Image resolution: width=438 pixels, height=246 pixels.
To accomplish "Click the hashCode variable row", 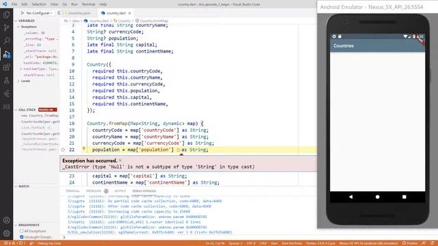I will [x=41, y=63].
